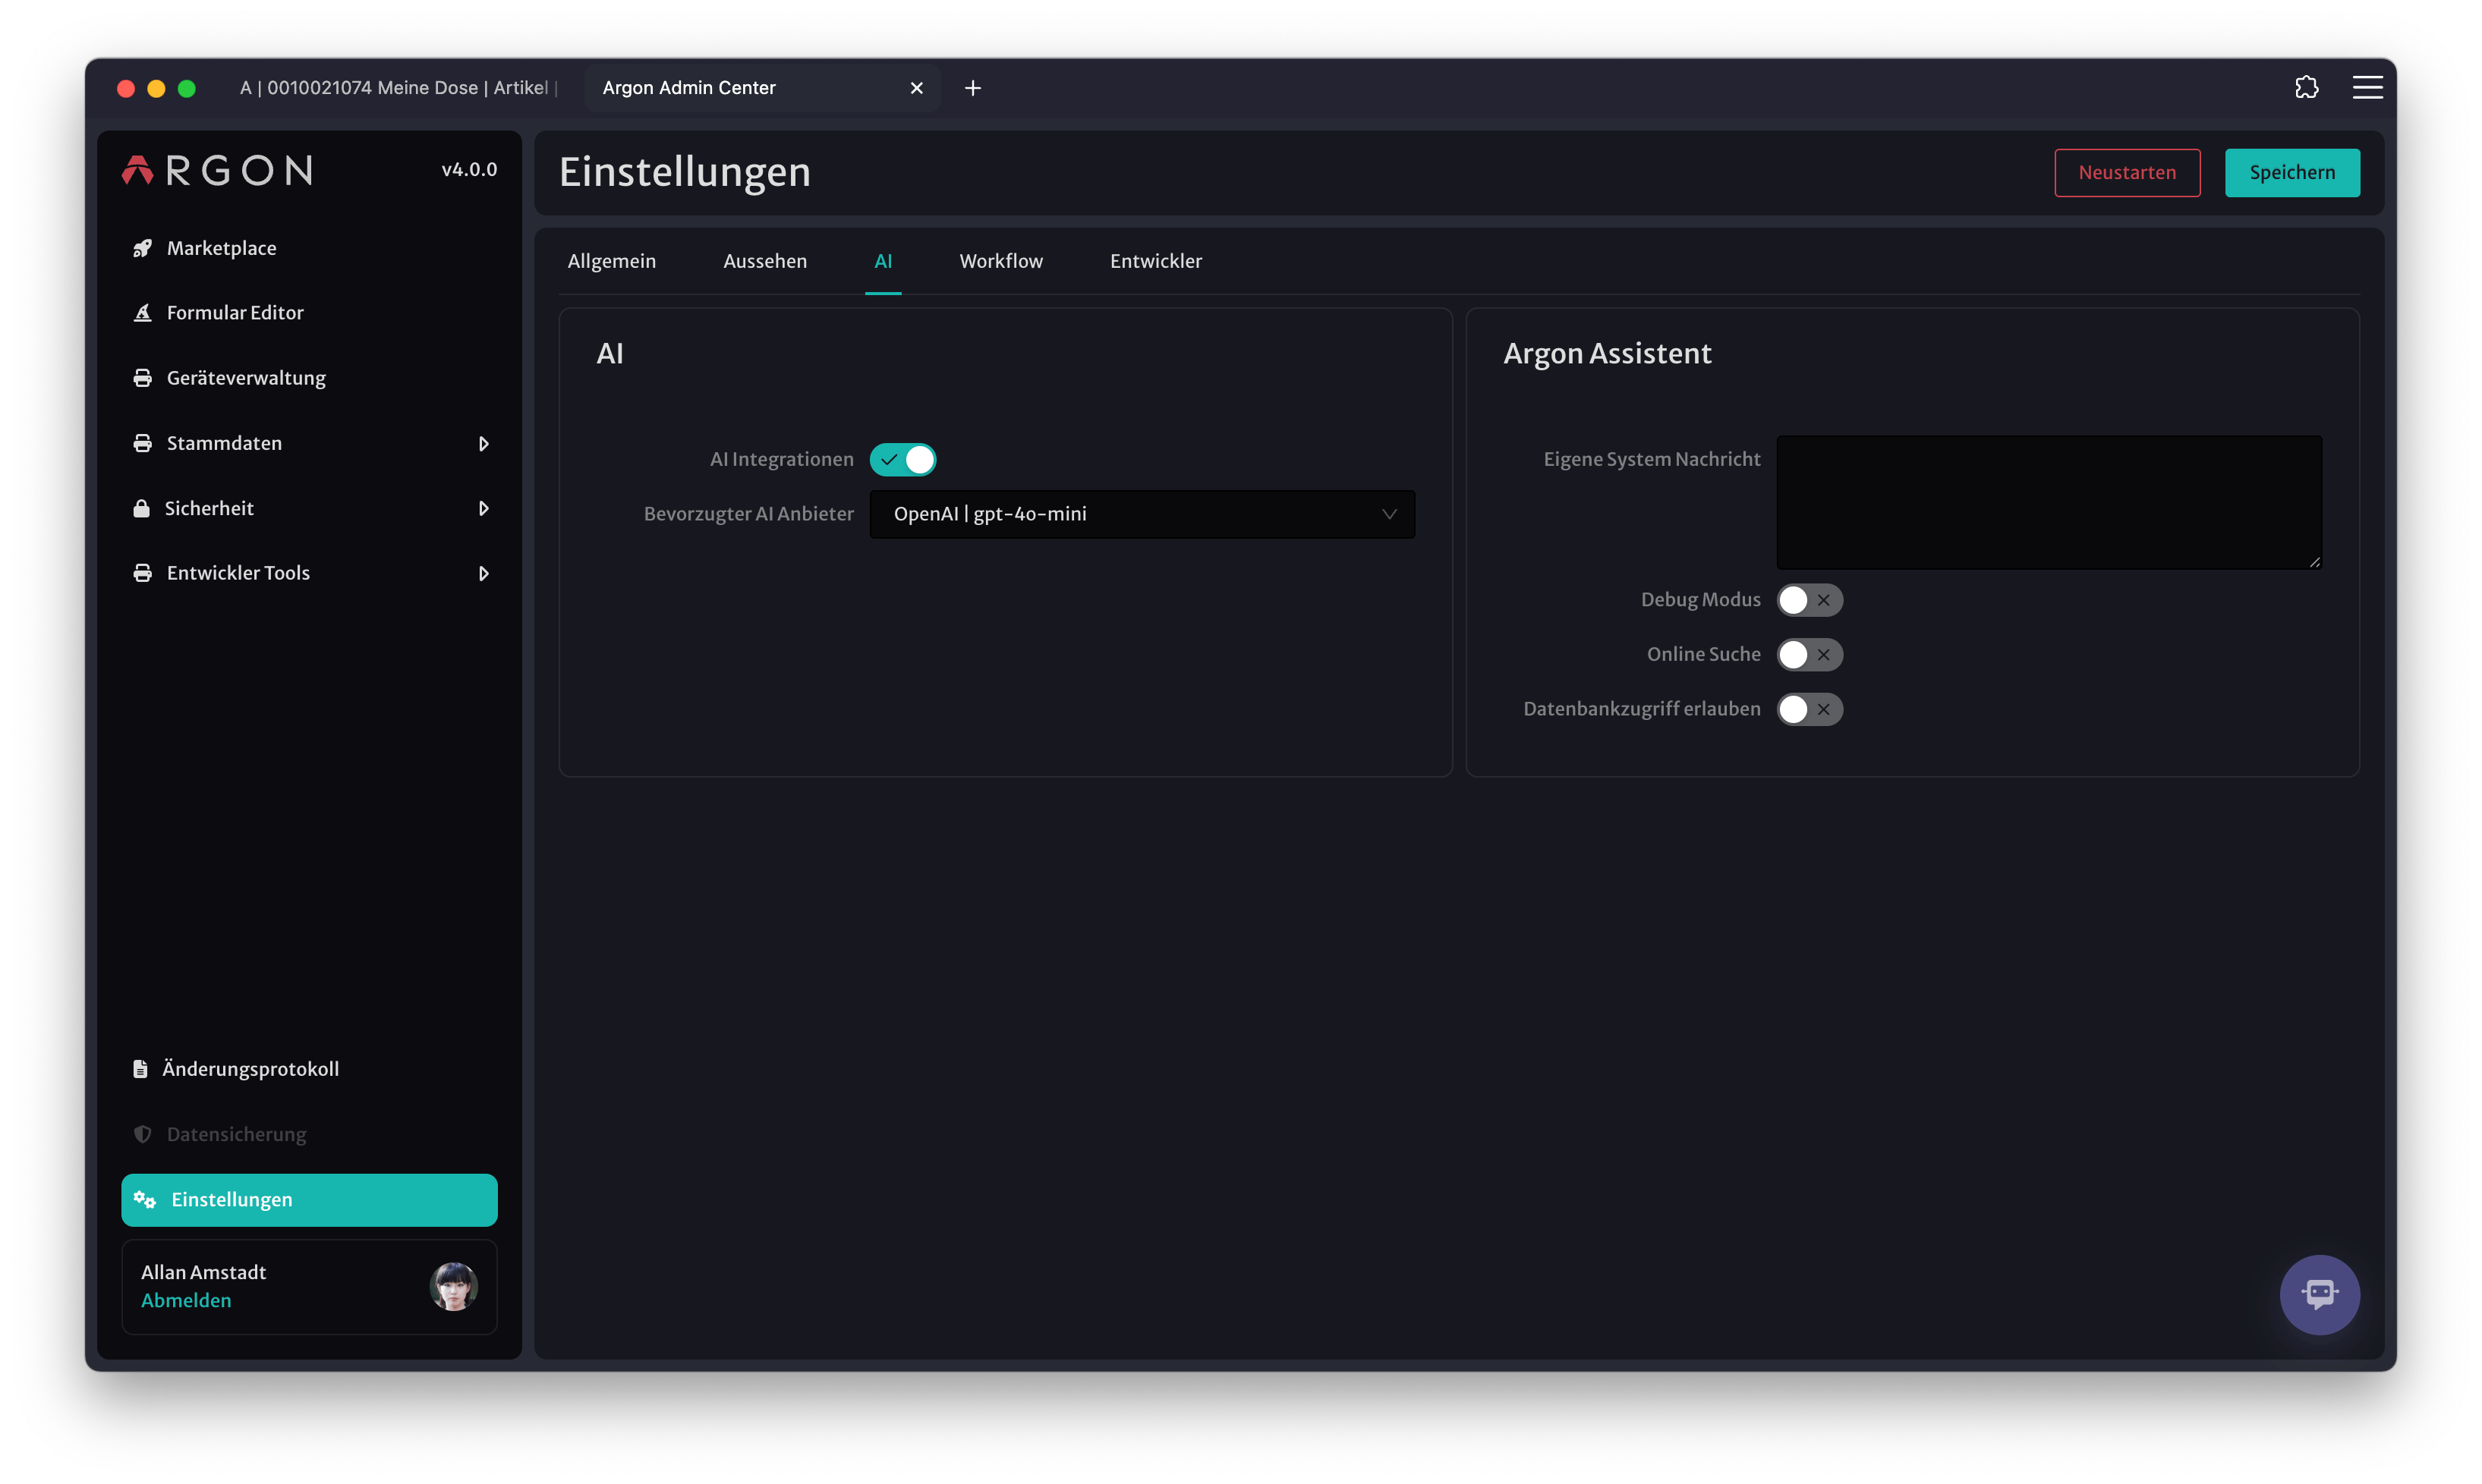This screenshot has width=2482, height=1484.
Task: Turn on Online Suche
Action: (x=1810, y=654)
